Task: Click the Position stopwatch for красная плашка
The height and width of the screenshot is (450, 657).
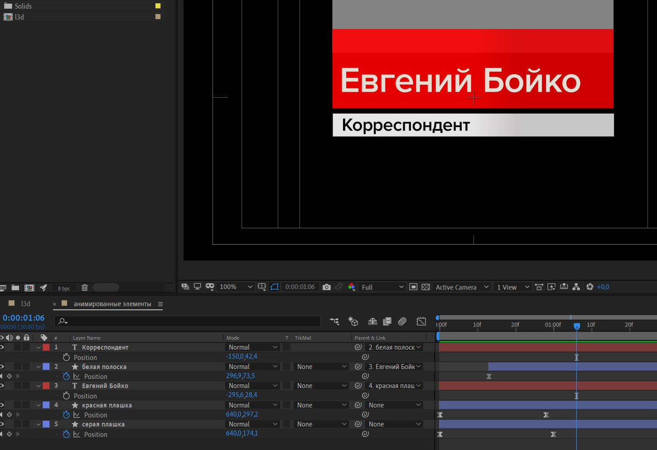Action: pos(66,415)
